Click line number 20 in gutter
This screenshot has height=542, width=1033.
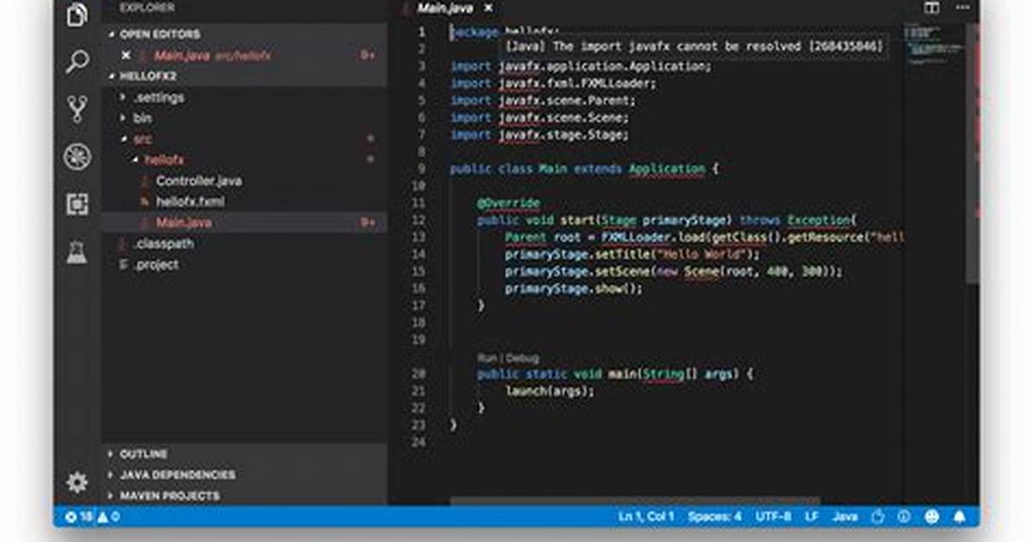(x=418, y=374)
